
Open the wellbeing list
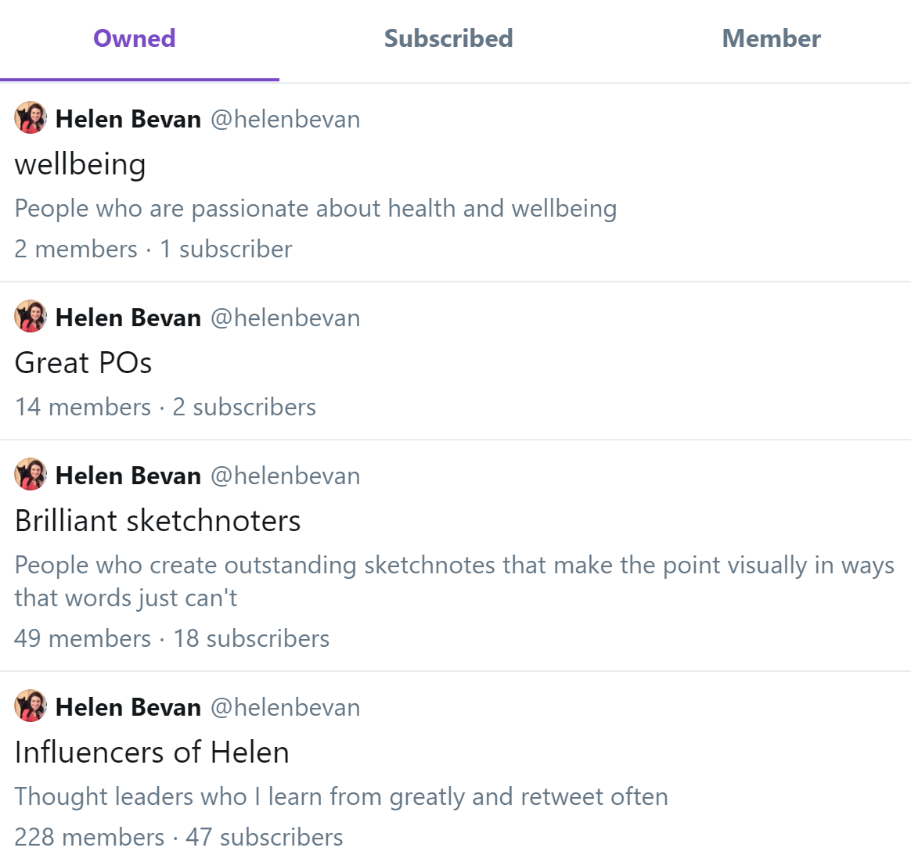coord(80,164)
